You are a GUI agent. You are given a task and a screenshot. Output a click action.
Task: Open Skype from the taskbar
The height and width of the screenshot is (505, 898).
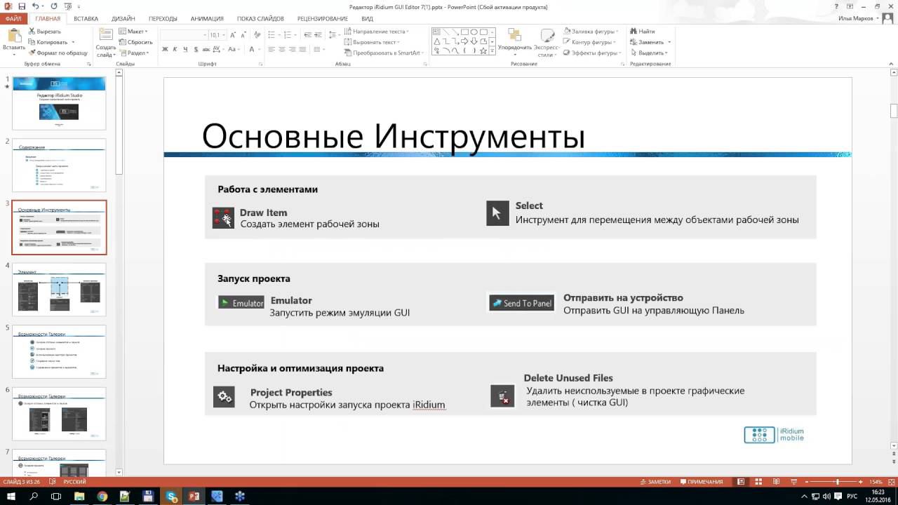pyautogui.click(x=171, y=497)
